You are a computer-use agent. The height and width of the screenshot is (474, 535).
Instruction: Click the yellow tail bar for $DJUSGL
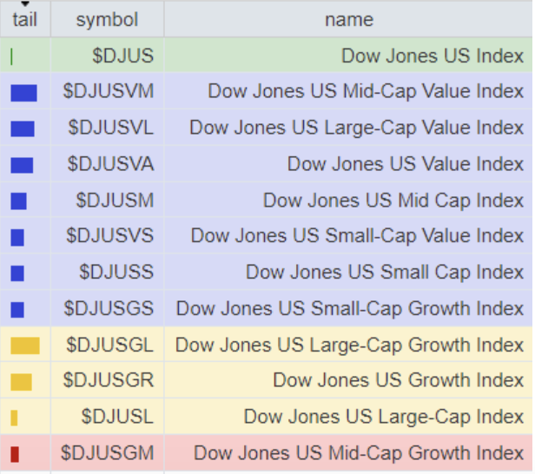(25, 346)
